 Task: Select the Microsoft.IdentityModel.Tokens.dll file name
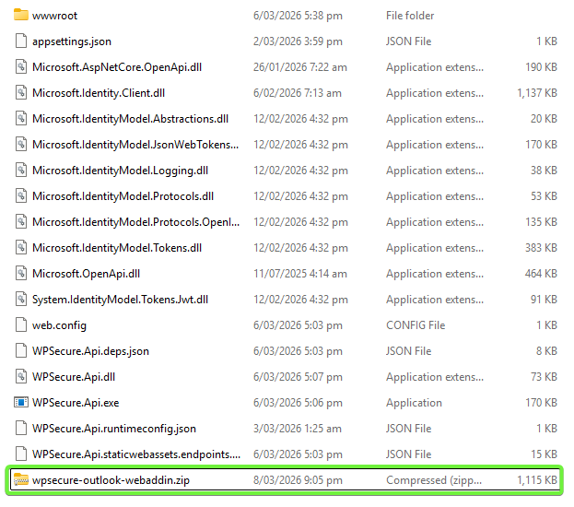pyautogui.click(x=117, y=248)
